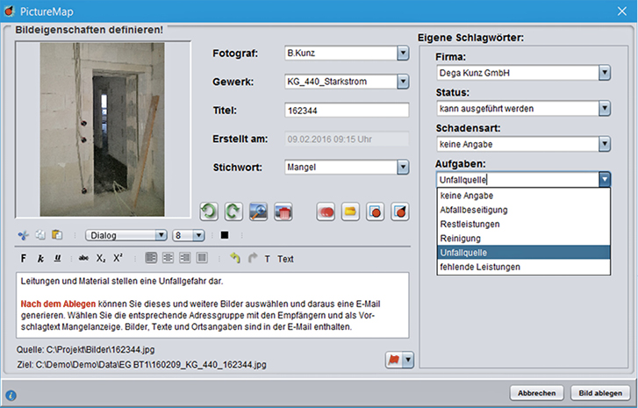Choose 'fehlende Leistungen' from the list
Image resolution: width=638 pixels, height=408 pixels.
524,267
